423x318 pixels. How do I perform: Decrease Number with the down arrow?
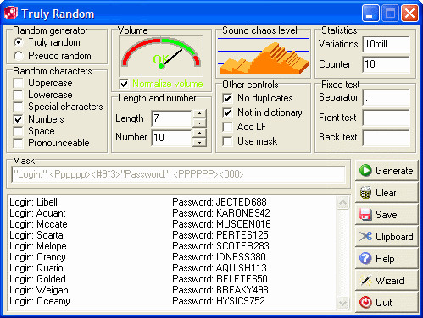tap(199, 142)
